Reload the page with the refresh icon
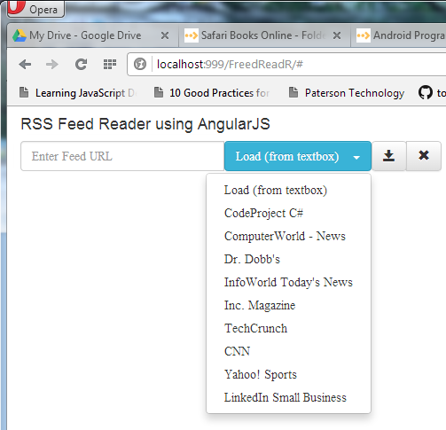The width and height of the screenshot is (446, 430). tap(81, 64)
